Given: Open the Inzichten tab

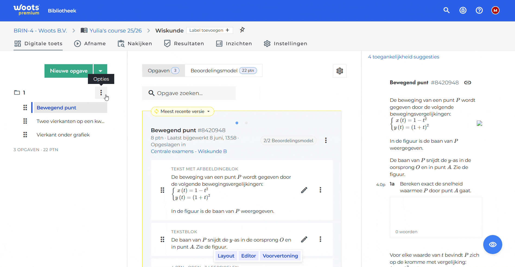Looking at the screenshot, I should click(x=234, y=44).
